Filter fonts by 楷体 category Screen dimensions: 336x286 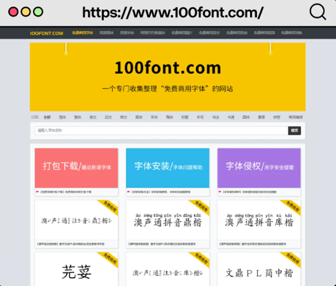pos(170,117)
